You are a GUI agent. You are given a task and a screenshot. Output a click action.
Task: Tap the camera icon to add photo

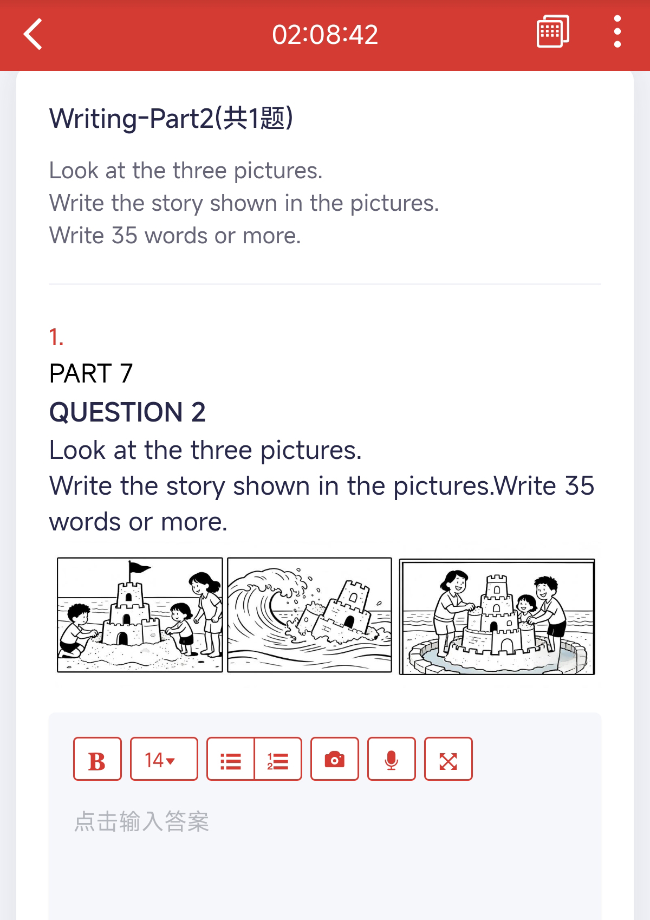[x=335, y=759]
